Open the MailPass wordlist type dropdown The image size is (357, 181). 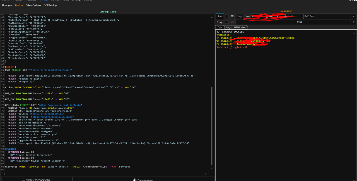pos(330,16)
